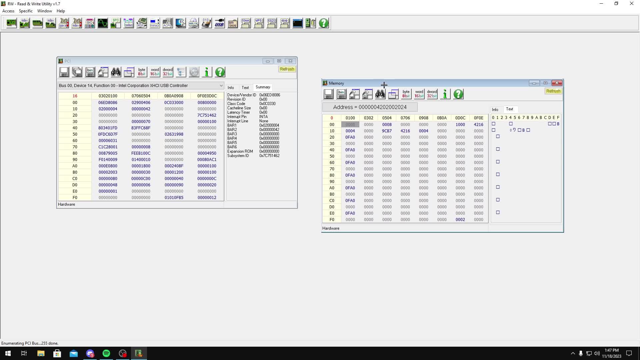Select Summary tab in PCI window
The height and width of the screenshot is (360, 640).
263,87
